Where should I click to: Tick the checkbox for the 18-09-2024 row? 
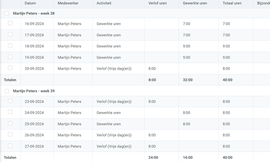(x=10, y=46)
